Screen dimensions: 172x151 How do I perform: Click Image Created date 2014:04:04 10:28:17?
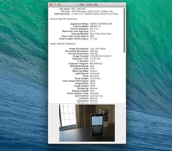click(x=101, y=56)
